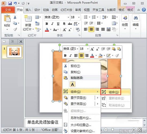The width and height of the screenshot is (147, 134).
Task: Click the Align Right icon in ribbon
Action: (97, 29)
